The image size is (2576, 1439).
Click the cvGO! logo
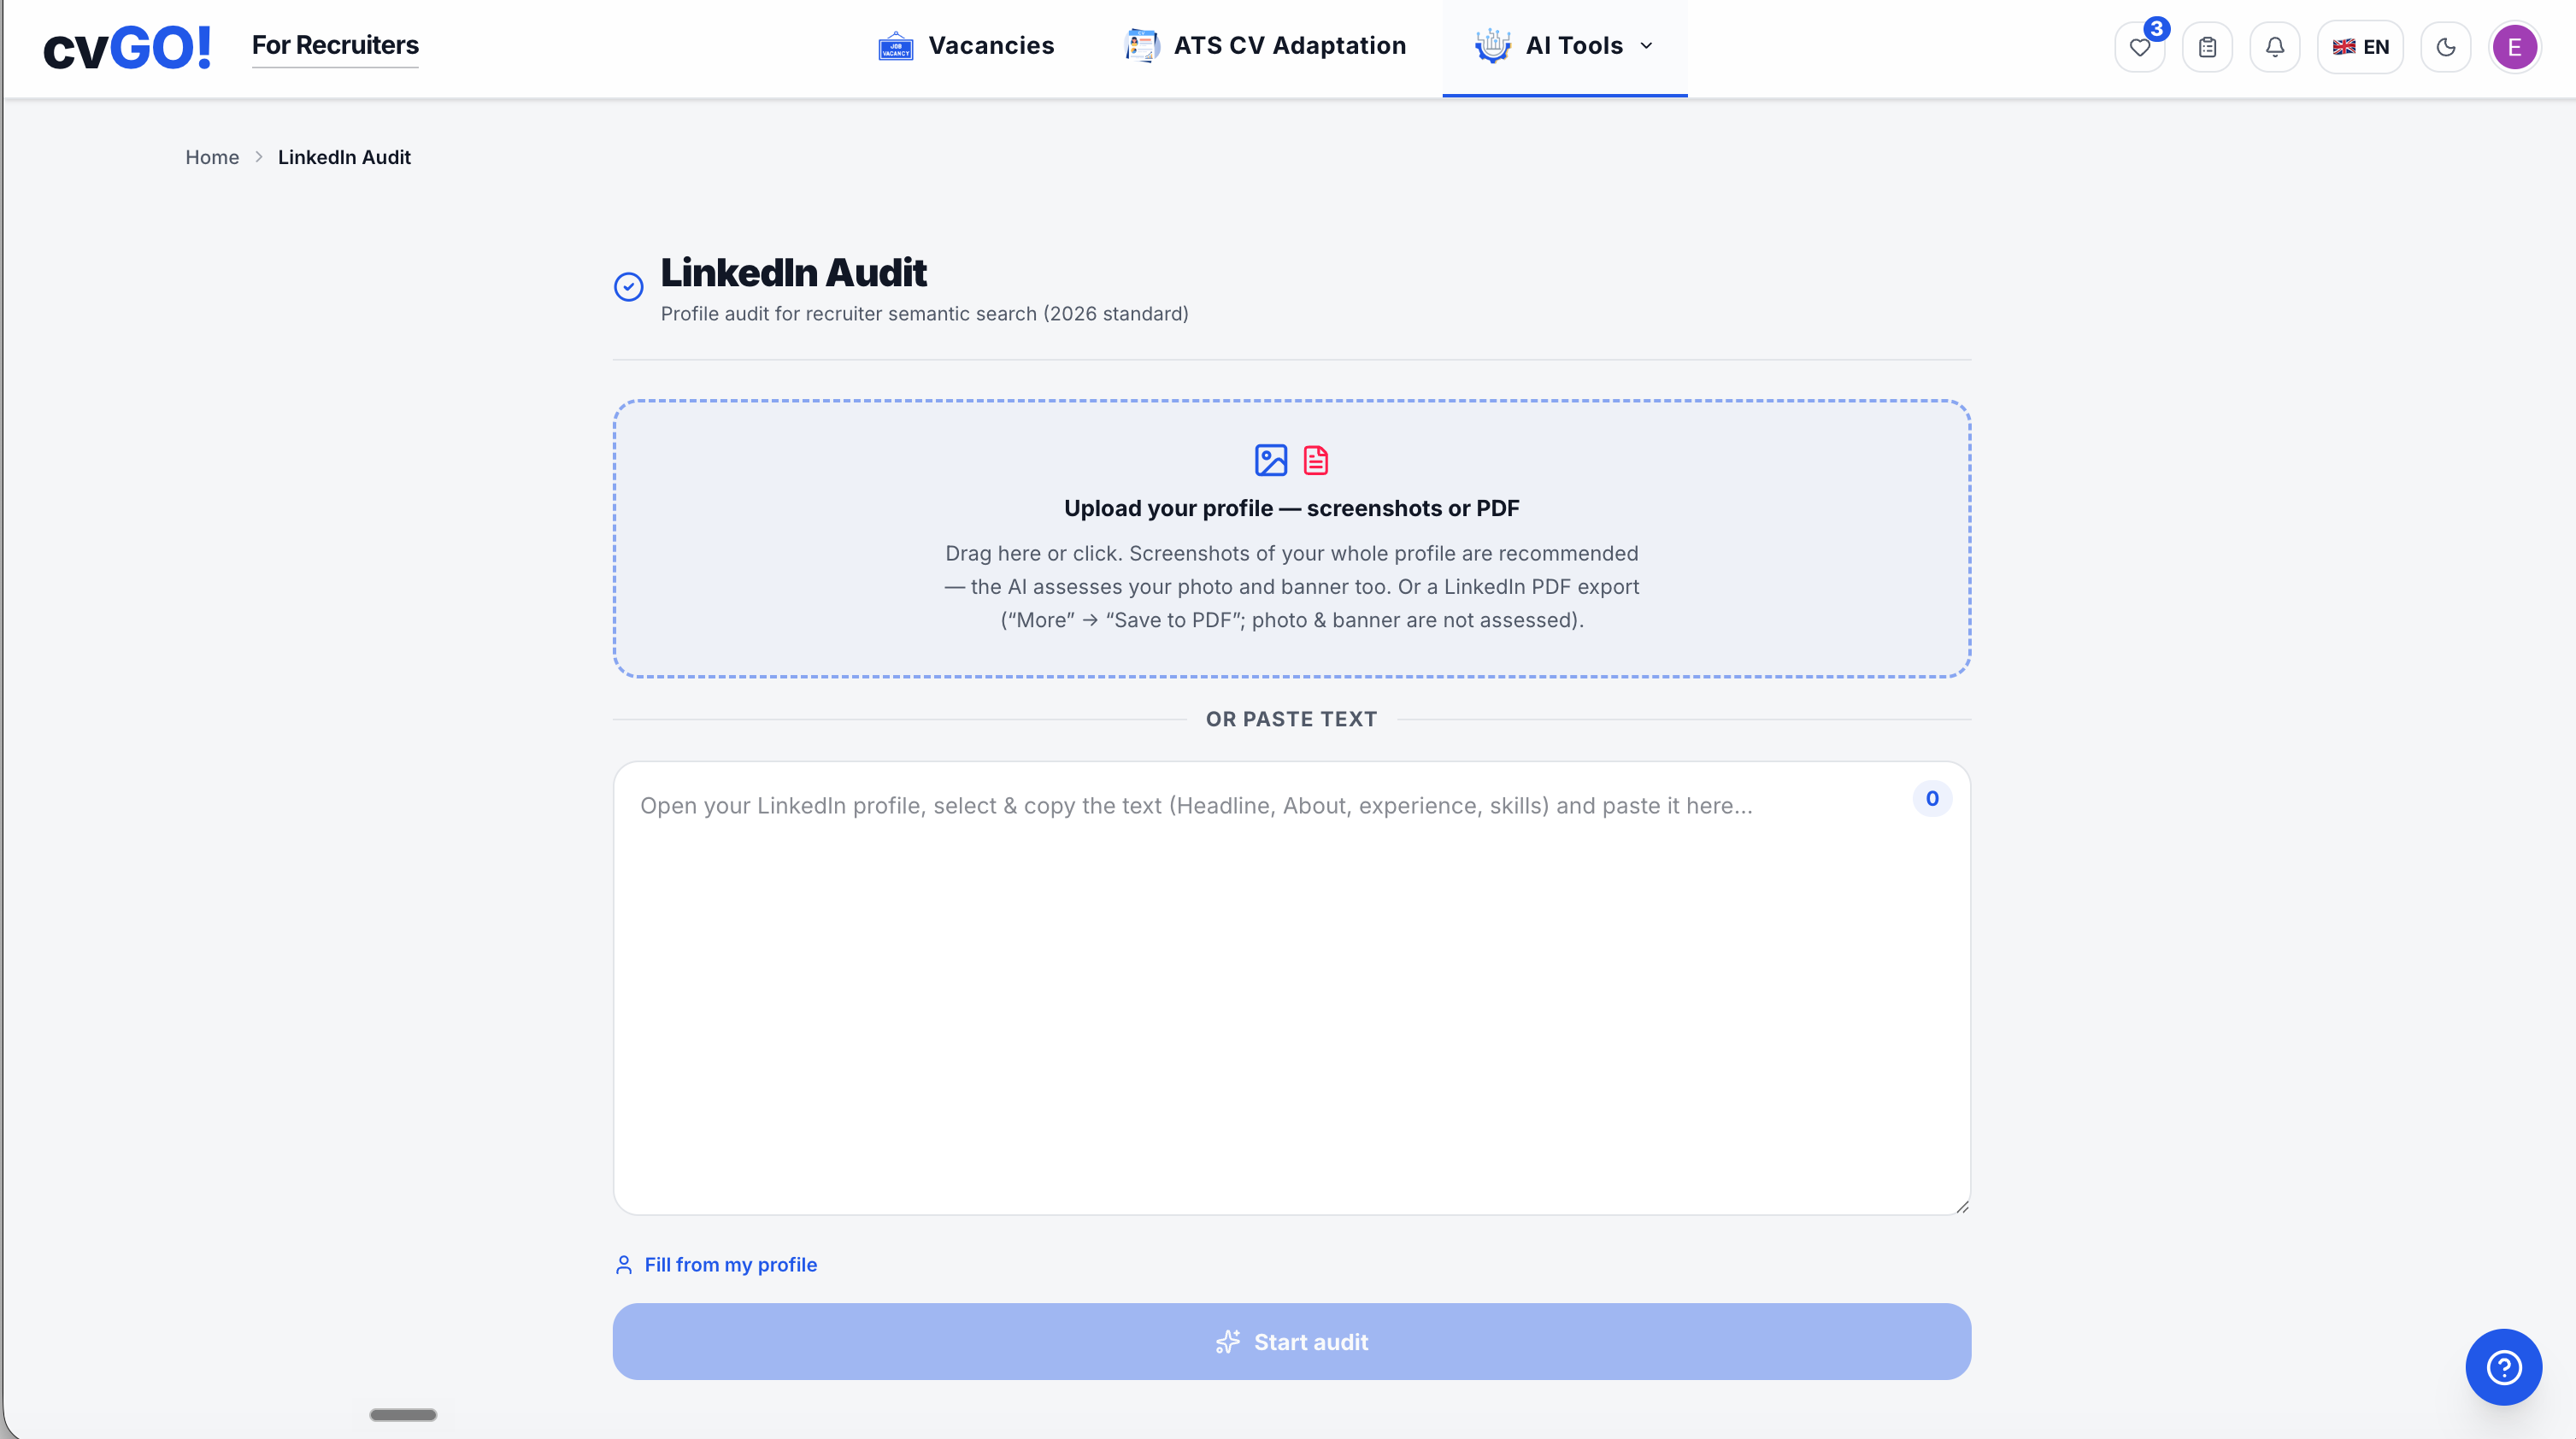click(x=127, y=47)
